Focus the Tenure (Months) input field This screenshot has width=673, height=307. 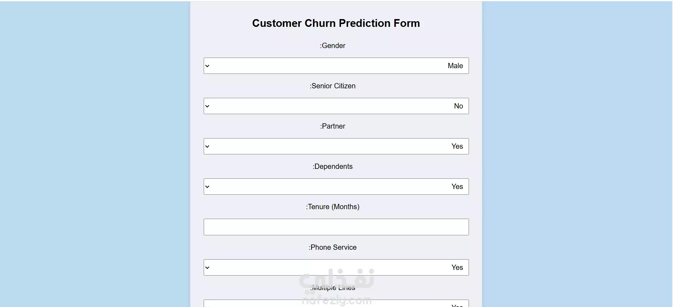(x=336, y=227)
